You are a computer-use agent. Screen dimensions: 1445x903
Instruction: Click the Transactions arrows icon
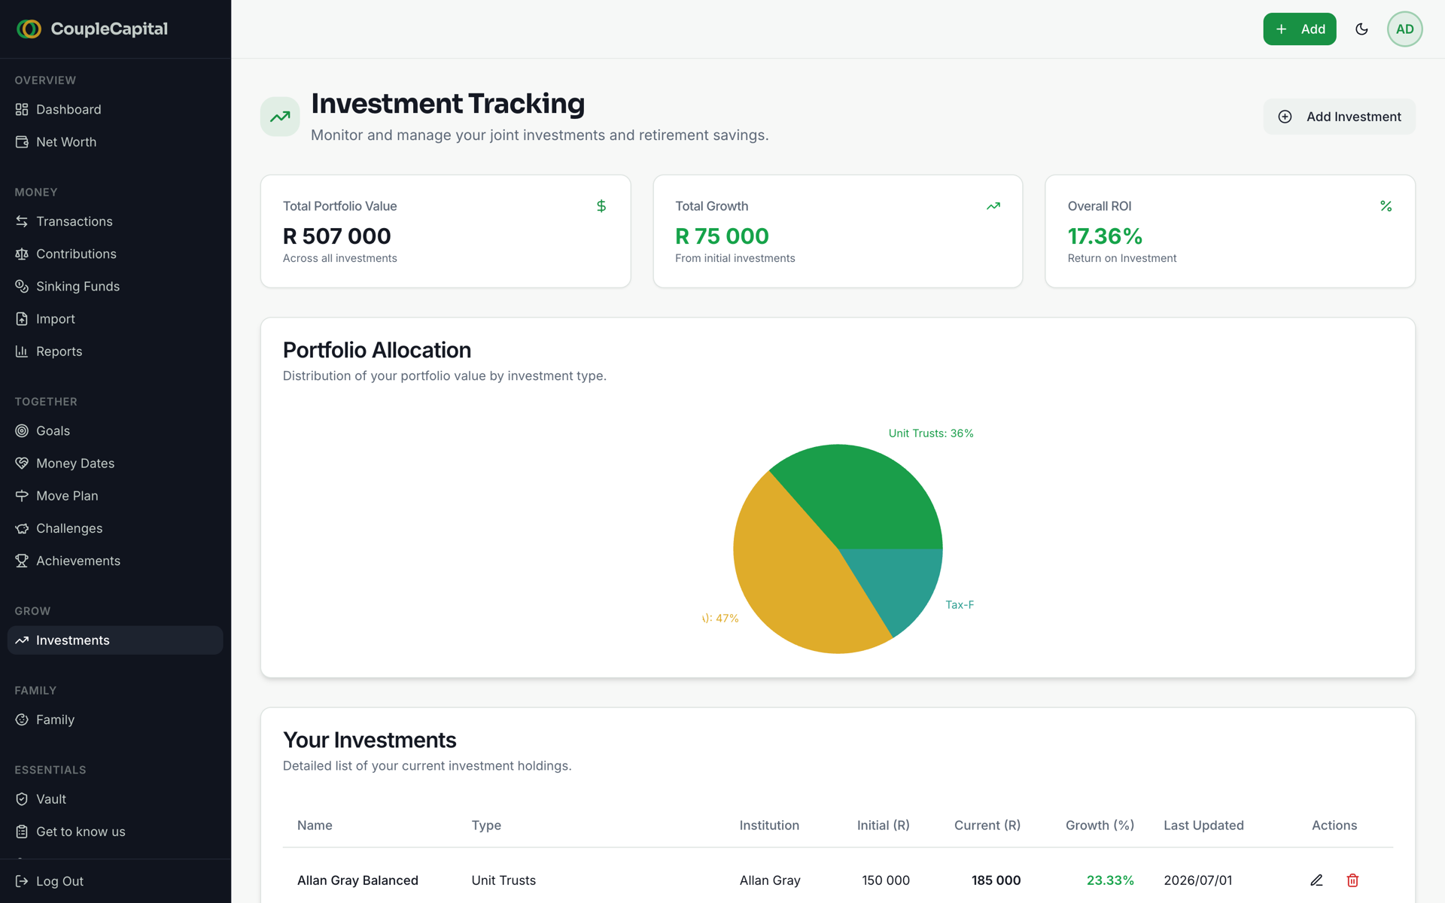pos(22,221)
